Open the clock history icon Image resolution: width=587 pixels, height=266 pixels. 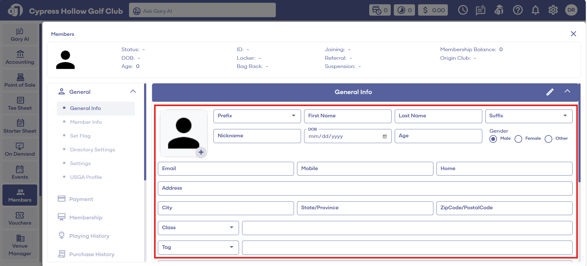tap(463, 10)
